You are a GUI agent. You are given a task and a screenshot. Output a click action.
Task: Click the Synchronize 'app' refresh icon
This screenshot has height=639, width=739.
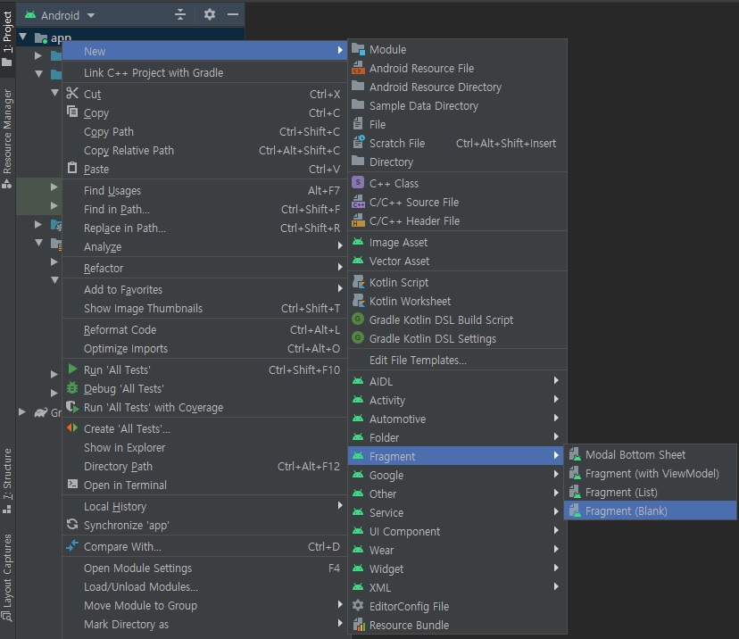tap(72, 524)
